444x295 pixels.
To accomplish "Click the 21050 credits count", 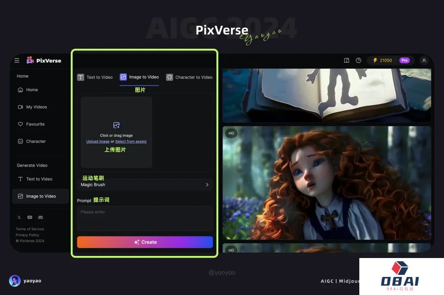I will click(x=386, y=60).
